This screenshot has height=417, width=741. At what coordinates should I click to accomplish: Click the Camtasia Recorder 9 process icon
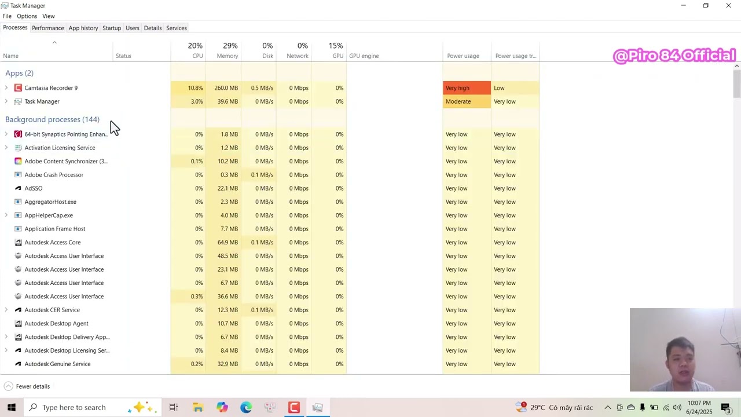18,88
